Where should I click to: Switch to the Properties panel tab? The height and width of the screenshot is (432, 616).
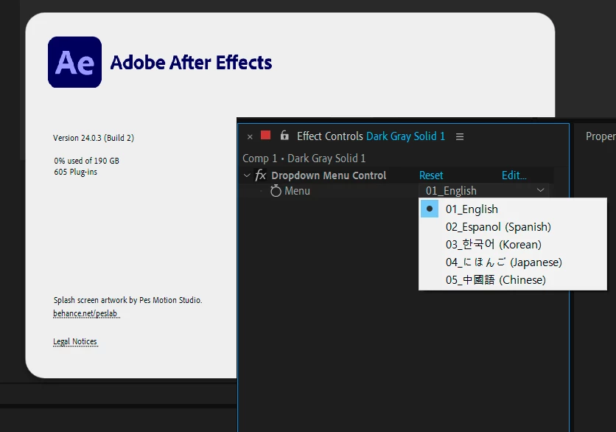[x=601, y=136]
